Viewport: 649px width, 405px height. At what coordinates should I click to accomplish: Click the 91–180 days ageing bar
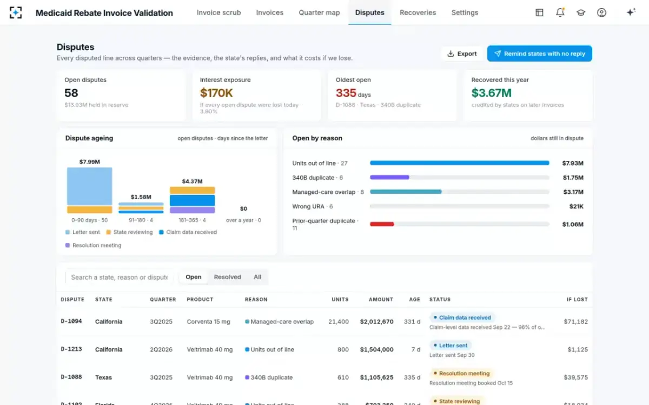(141, 208)
